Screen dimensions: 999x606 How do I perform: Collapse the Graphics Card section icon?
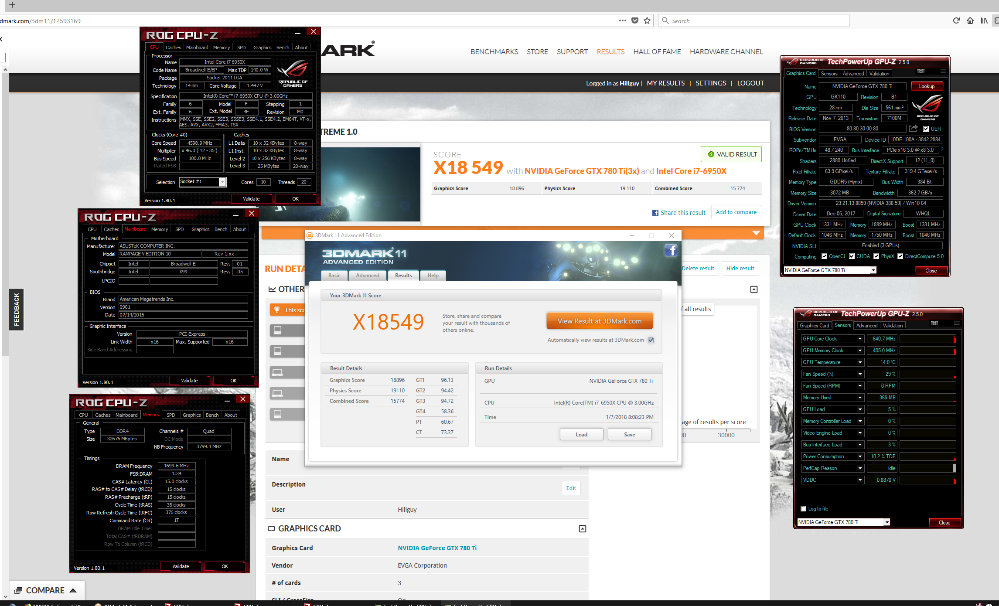[x=583, y=529]
